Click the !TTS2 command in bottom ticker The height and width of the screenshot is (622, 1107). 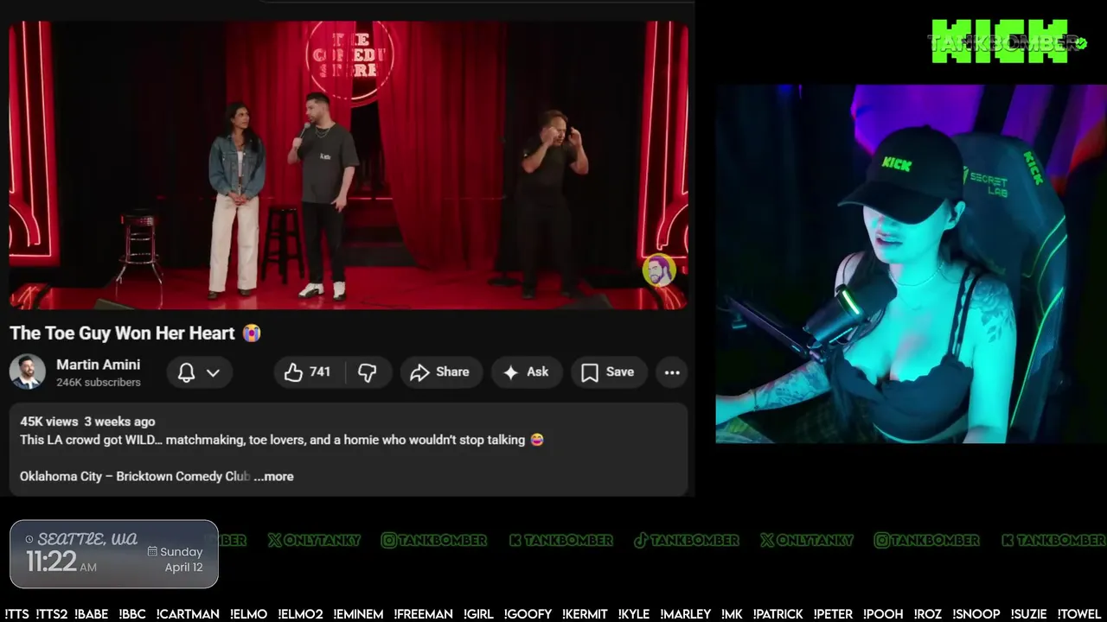coord(51,614)
